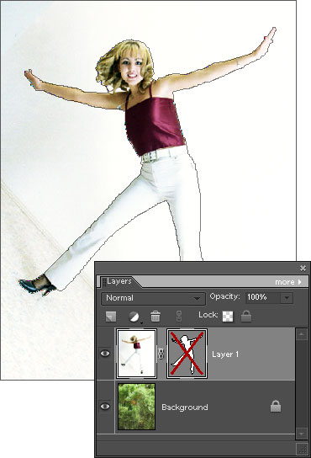Toggle lock transparent pixels checkerboard icon
This screenshot has width=311, height=458.
tap(228, 317)
